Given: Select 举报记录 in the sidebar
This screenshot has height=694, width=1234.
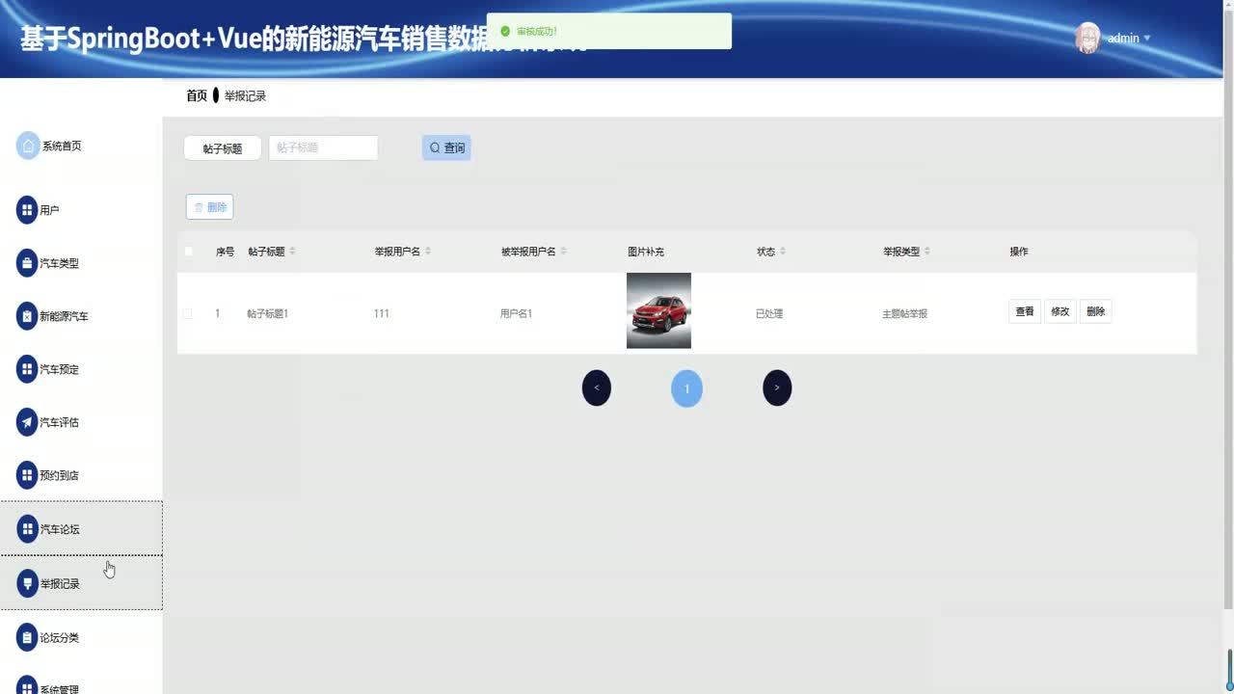Looking at the screenshot, I should [x=81, y=582].
